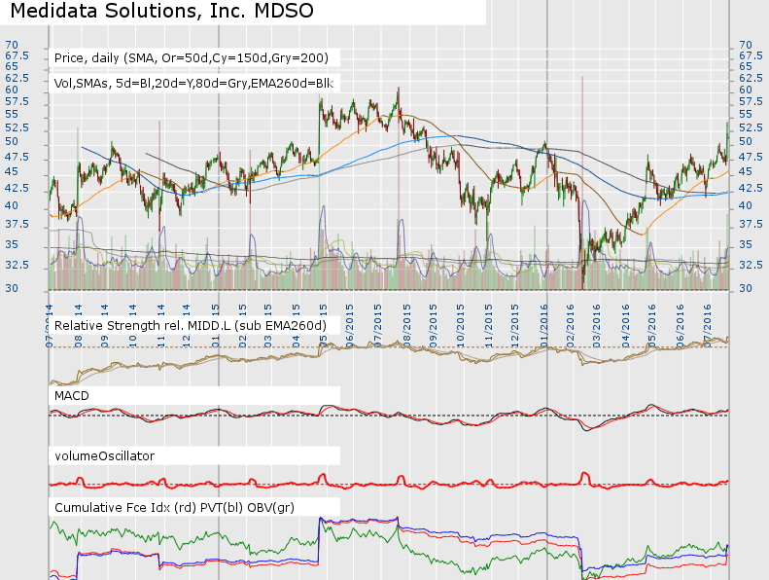This screenshot has height=580, width=769.
Task: Select the 07/2016 date label
Action: pyautogui.click(x=707, y=327)
